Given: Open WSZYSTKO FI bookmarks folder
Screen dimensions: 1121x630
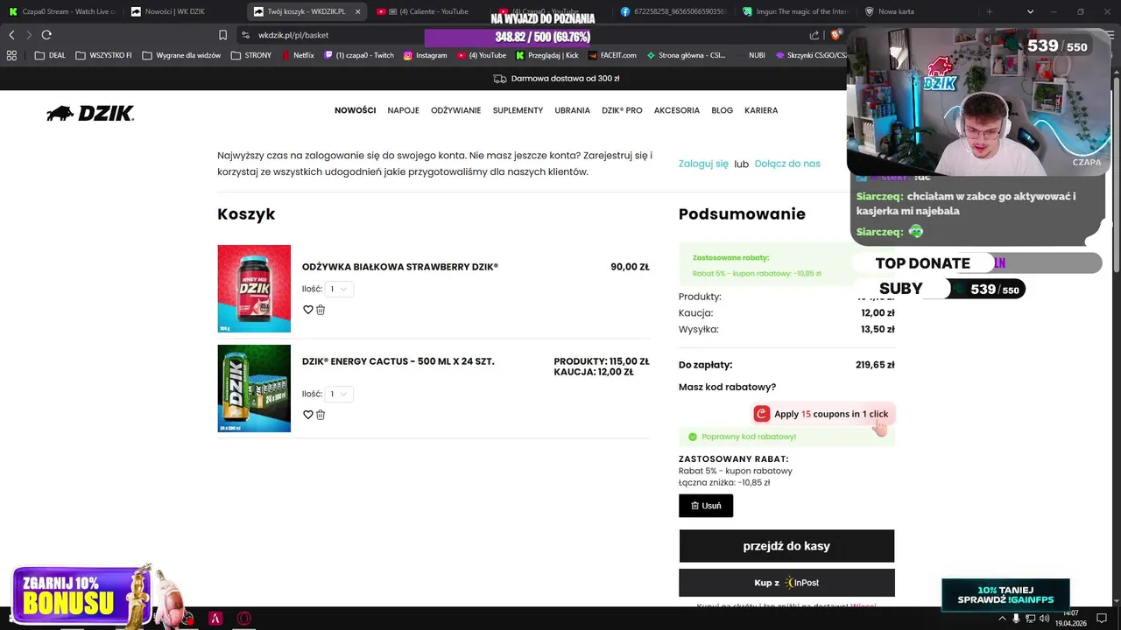Looking at the screenshot, I should (x=104, y=55).
